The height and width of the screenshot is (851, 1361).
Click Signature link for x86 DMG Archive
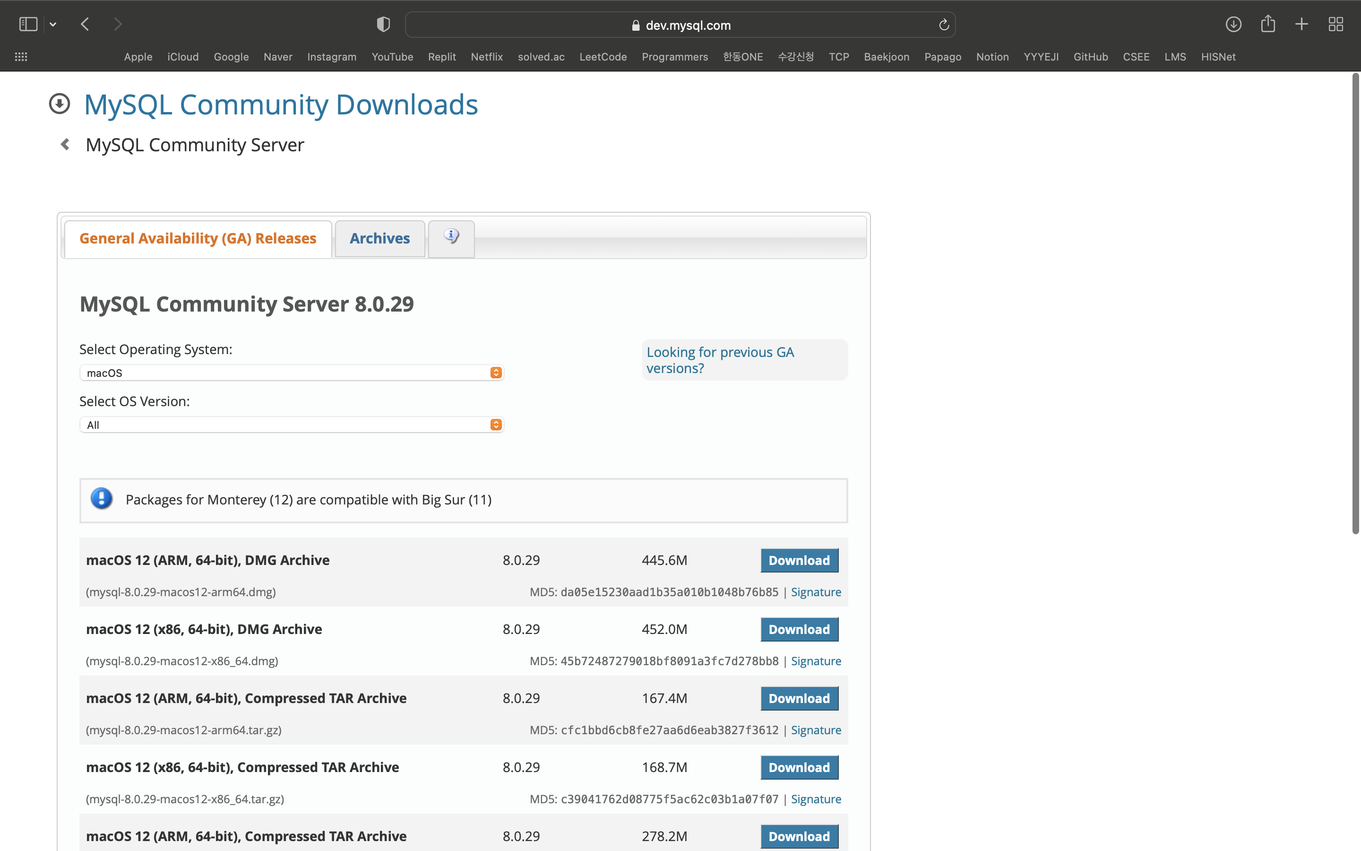[816, 661]
